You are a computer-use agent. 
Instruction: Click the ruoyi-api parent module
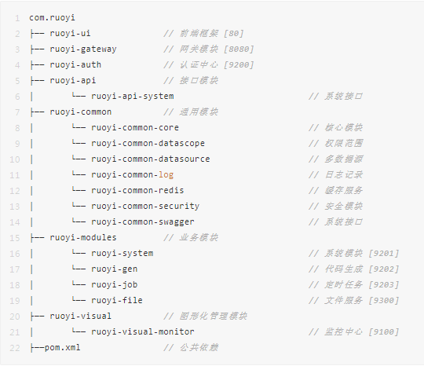tap(73, 81)
